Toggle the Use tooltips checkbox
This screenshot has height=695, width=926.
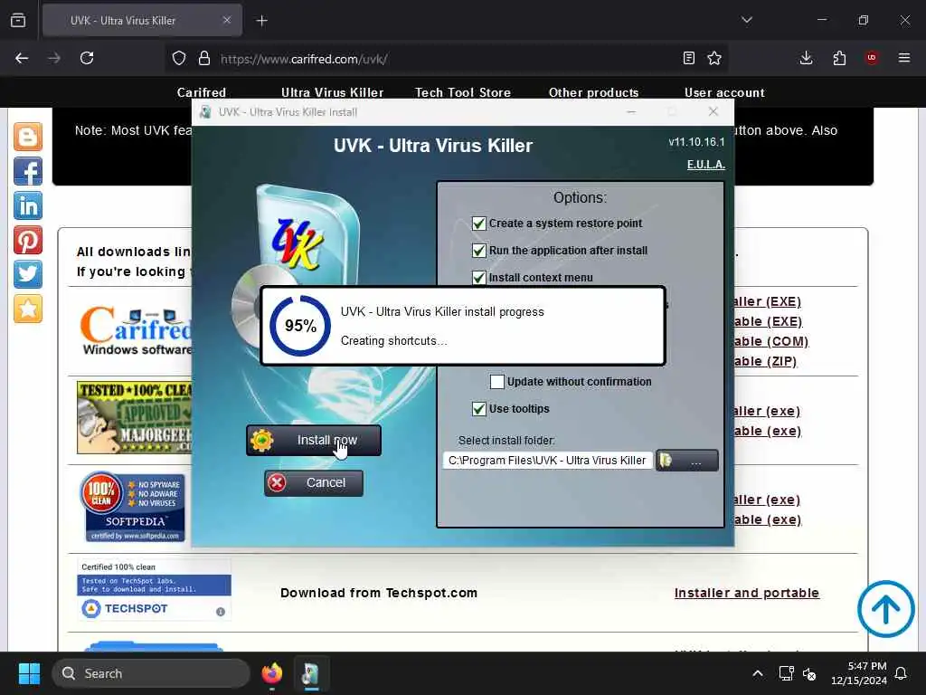tap(479, 409)
